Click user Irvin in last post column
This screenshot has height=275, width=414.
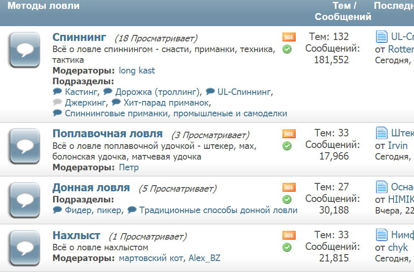[x=398, y=146]
